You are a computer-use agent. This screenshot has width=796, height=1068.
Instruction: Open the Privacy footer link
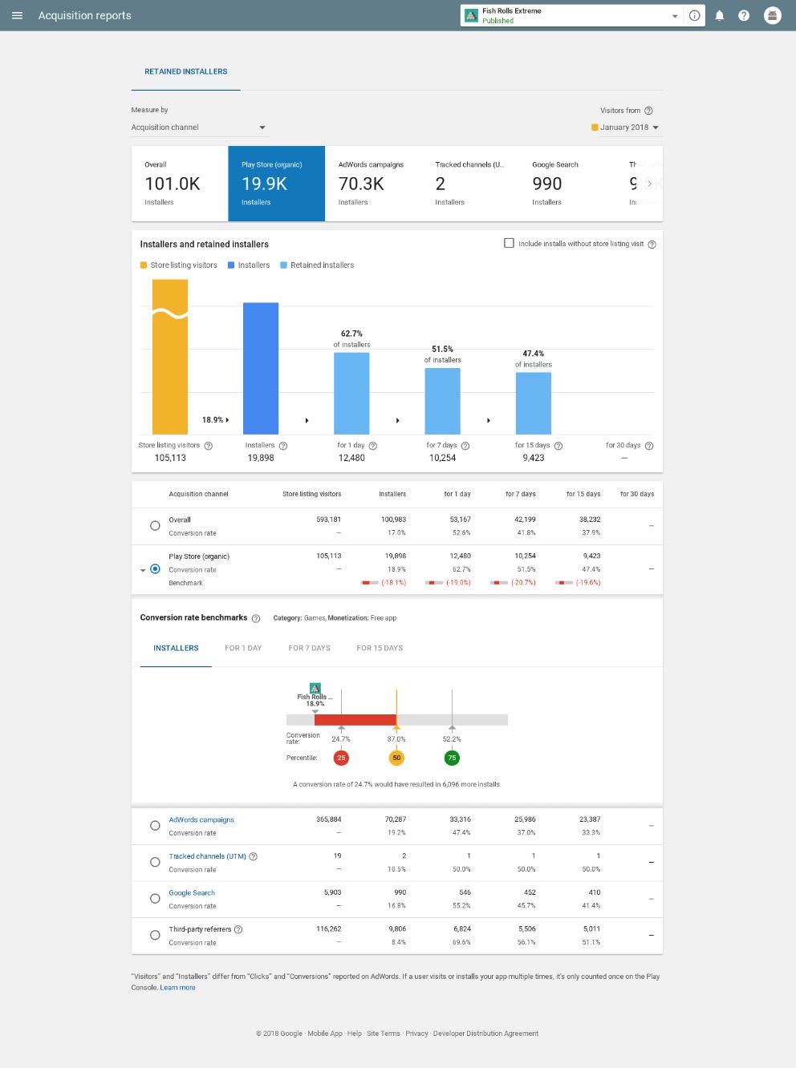tap(416, 1034)
